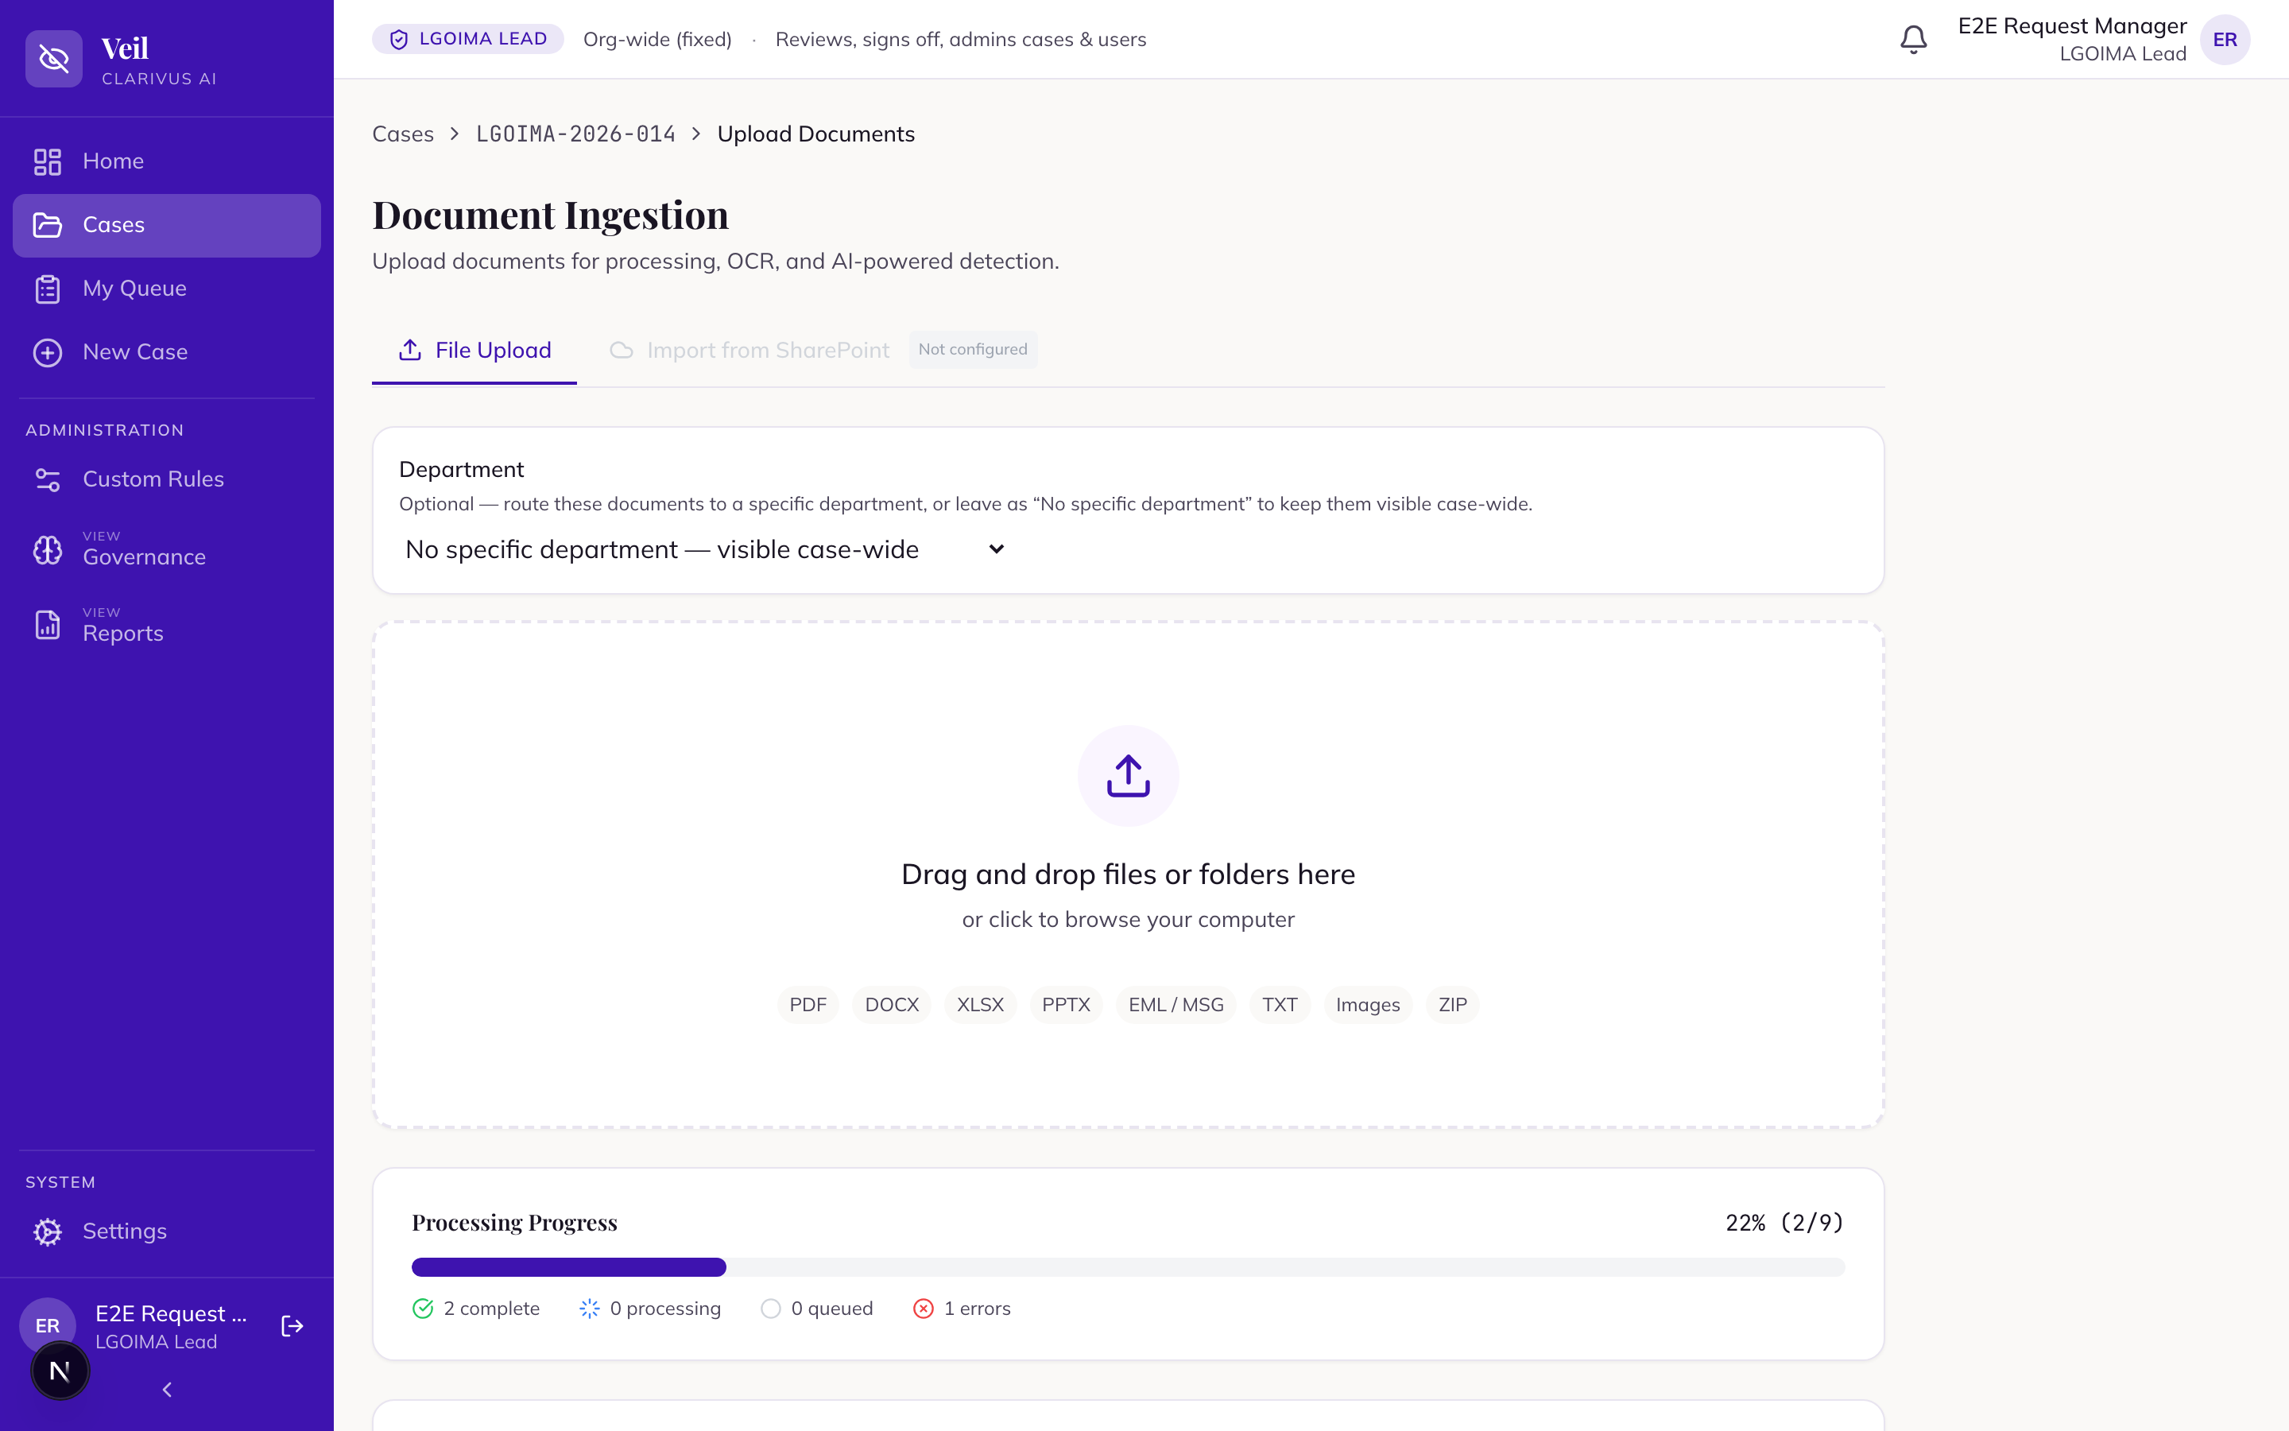Click the blue processing spinner icon

point(589,1309)
